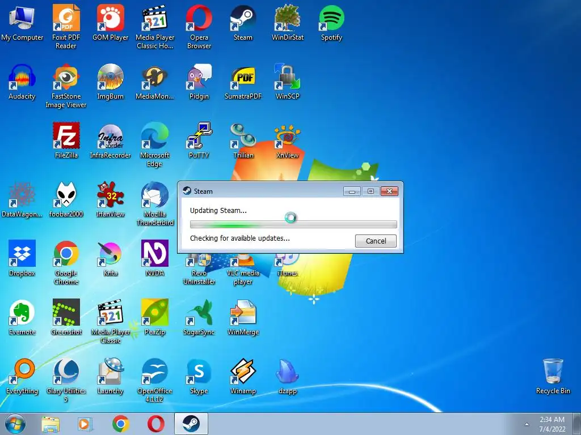This screenshot has width=581, height=435.
Task: Minimize the Steam updater window
Action: (x=352, y=191)
